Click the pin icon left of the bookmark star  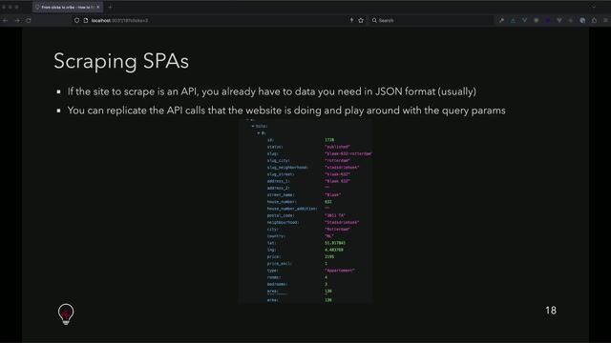point(351,20)
